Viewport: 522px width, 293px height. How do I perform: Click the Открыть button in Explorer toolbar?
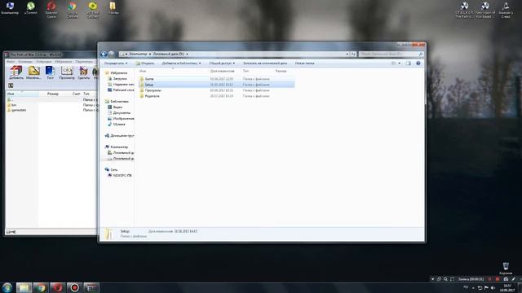[x=145, y=63]
